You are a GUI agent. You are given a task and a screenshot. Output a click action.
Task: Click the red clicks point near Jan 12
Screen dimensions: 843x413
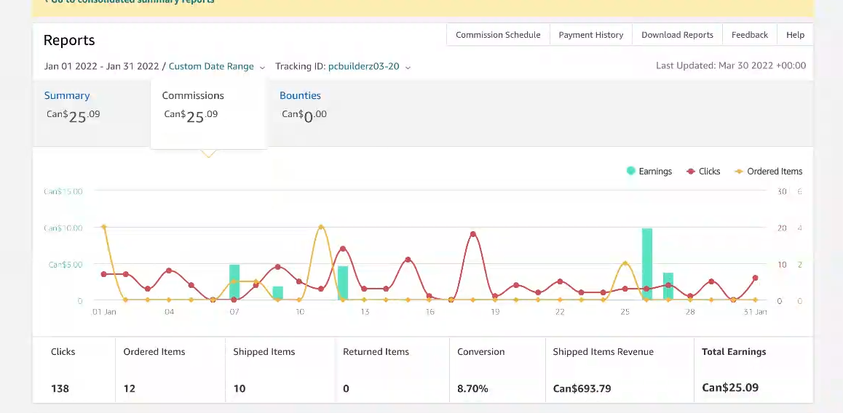coord(342,249)
